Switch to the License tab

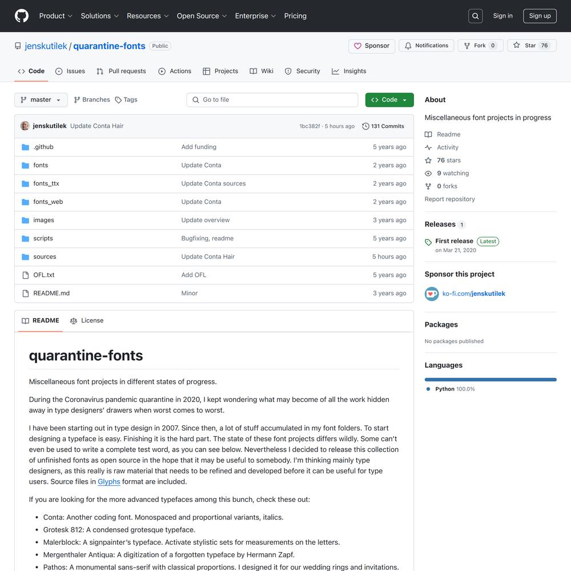point(87,321)
